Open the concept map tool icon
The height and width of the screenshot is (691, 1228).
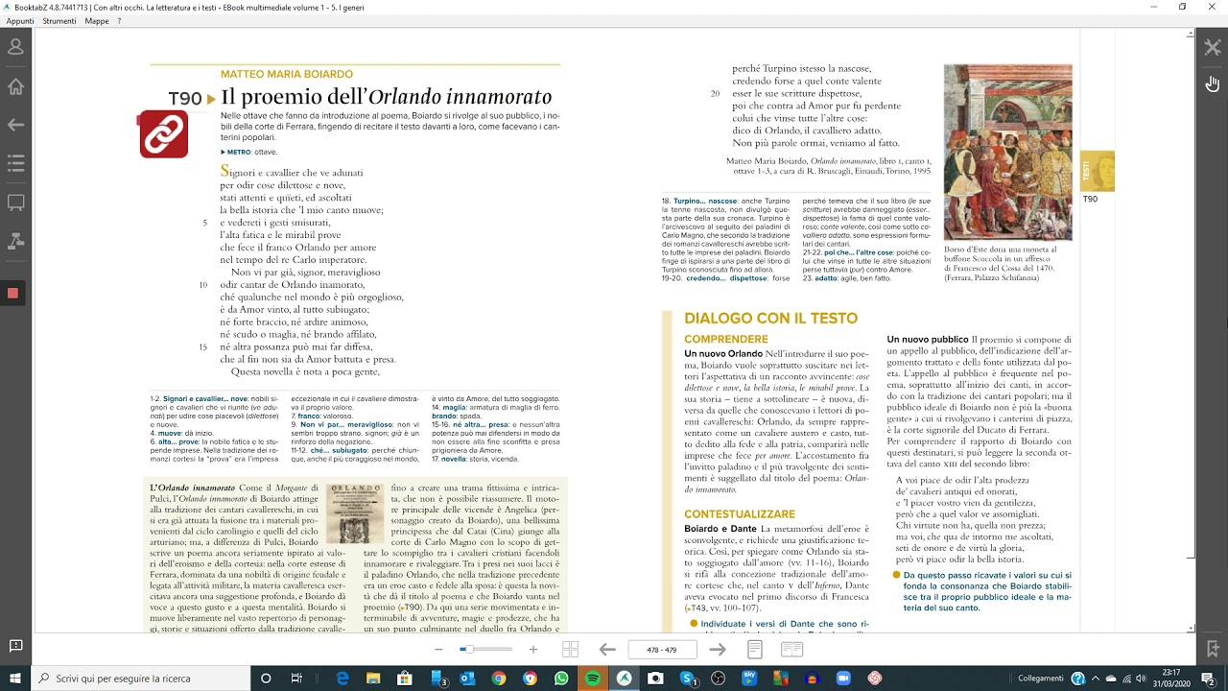[x=15, y=241]
